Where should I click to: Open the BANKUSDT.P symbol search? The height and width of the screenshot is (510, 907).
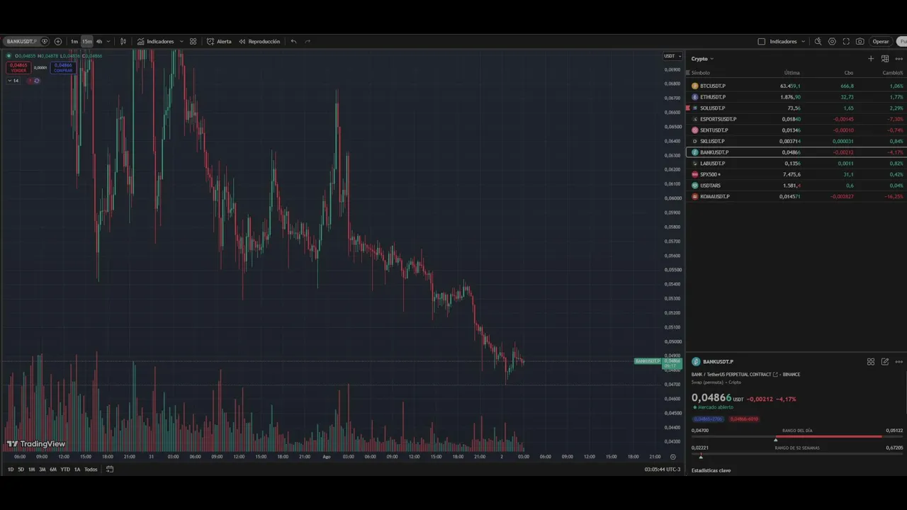pyautogui.click(x=22, y=41)
